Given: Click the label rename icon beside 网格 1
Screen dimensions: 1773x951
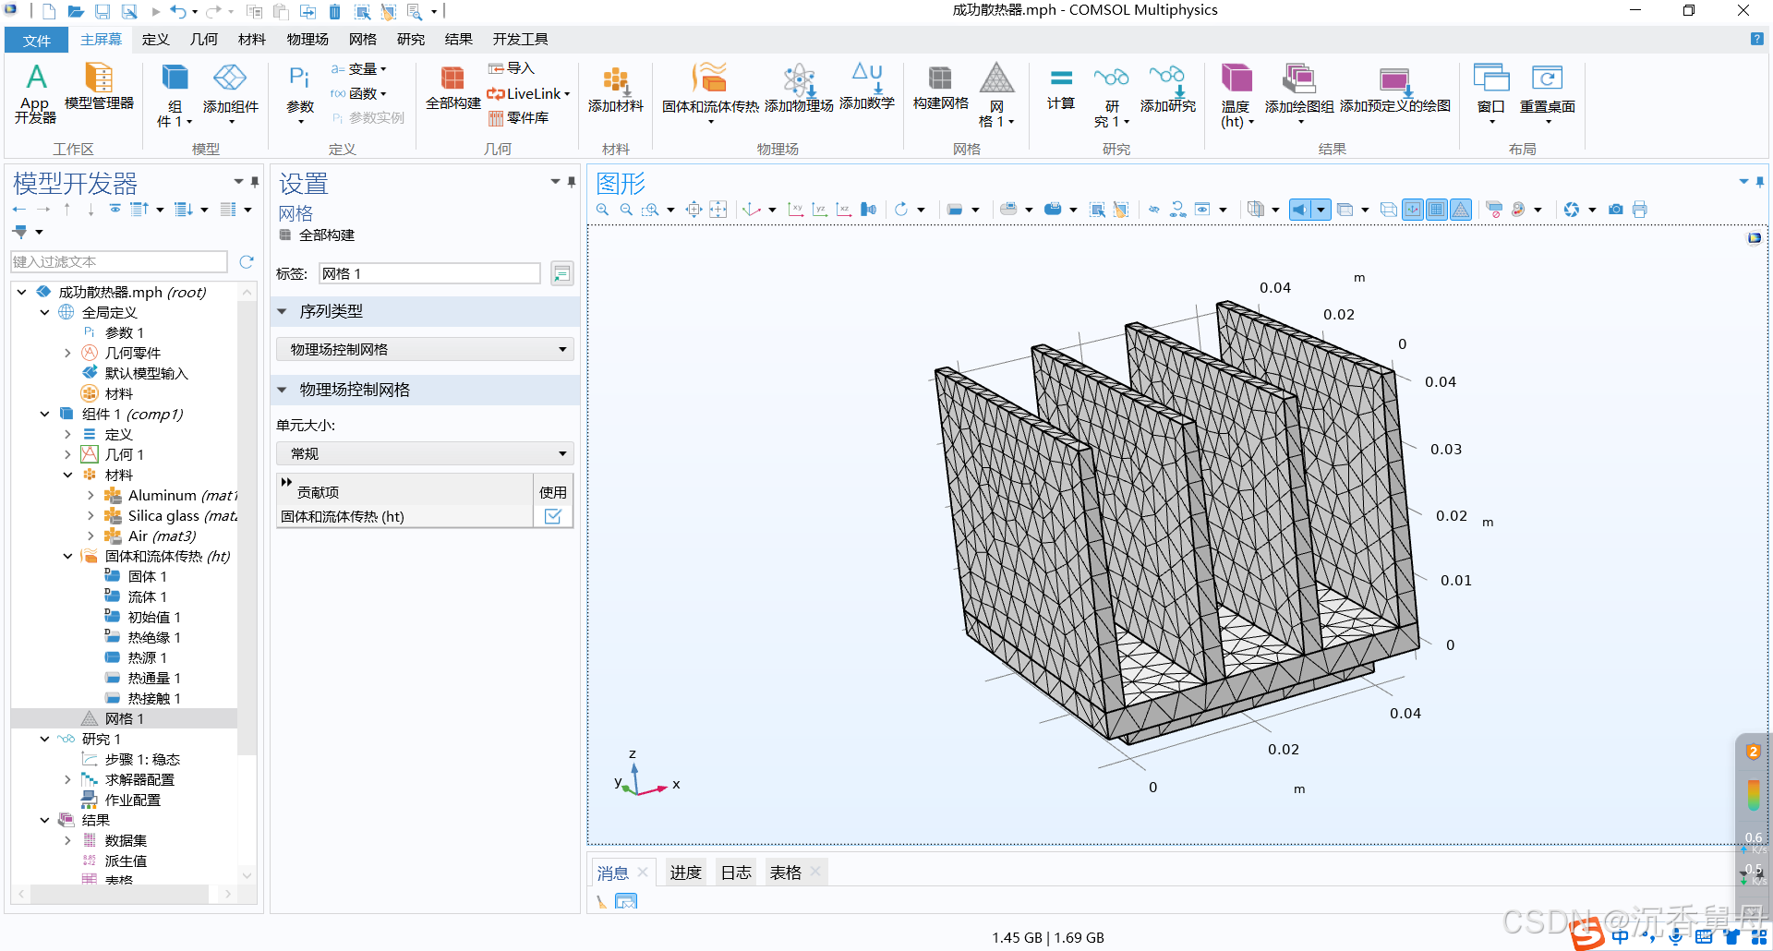Looking at the screenshot, I should tap(561, 273).
